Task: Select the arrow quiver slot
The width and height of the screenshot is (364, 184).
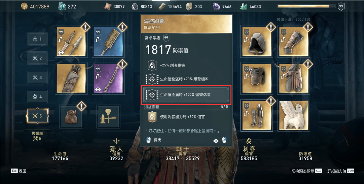Action: click(x=71, y=78)
